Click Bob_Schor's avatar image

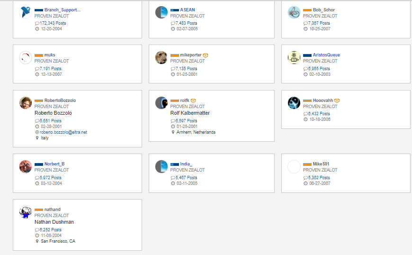click(x=294, y=12)
